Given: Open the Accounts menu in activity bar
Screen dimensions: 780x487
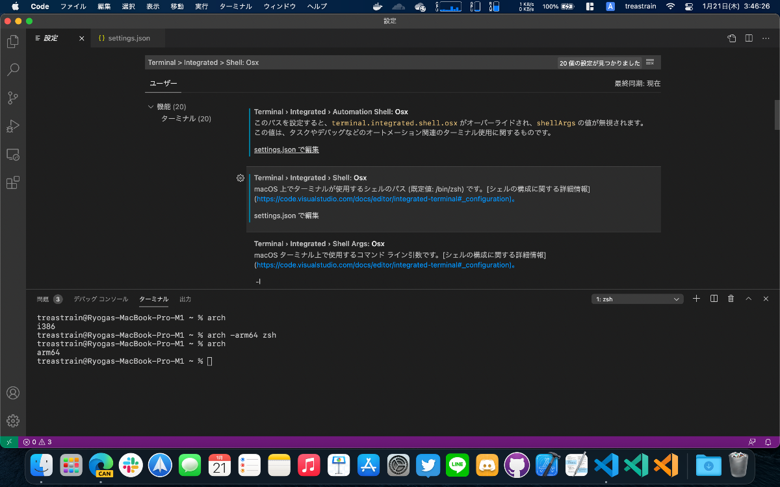Looking at the screenshot, I should [12, 393].
